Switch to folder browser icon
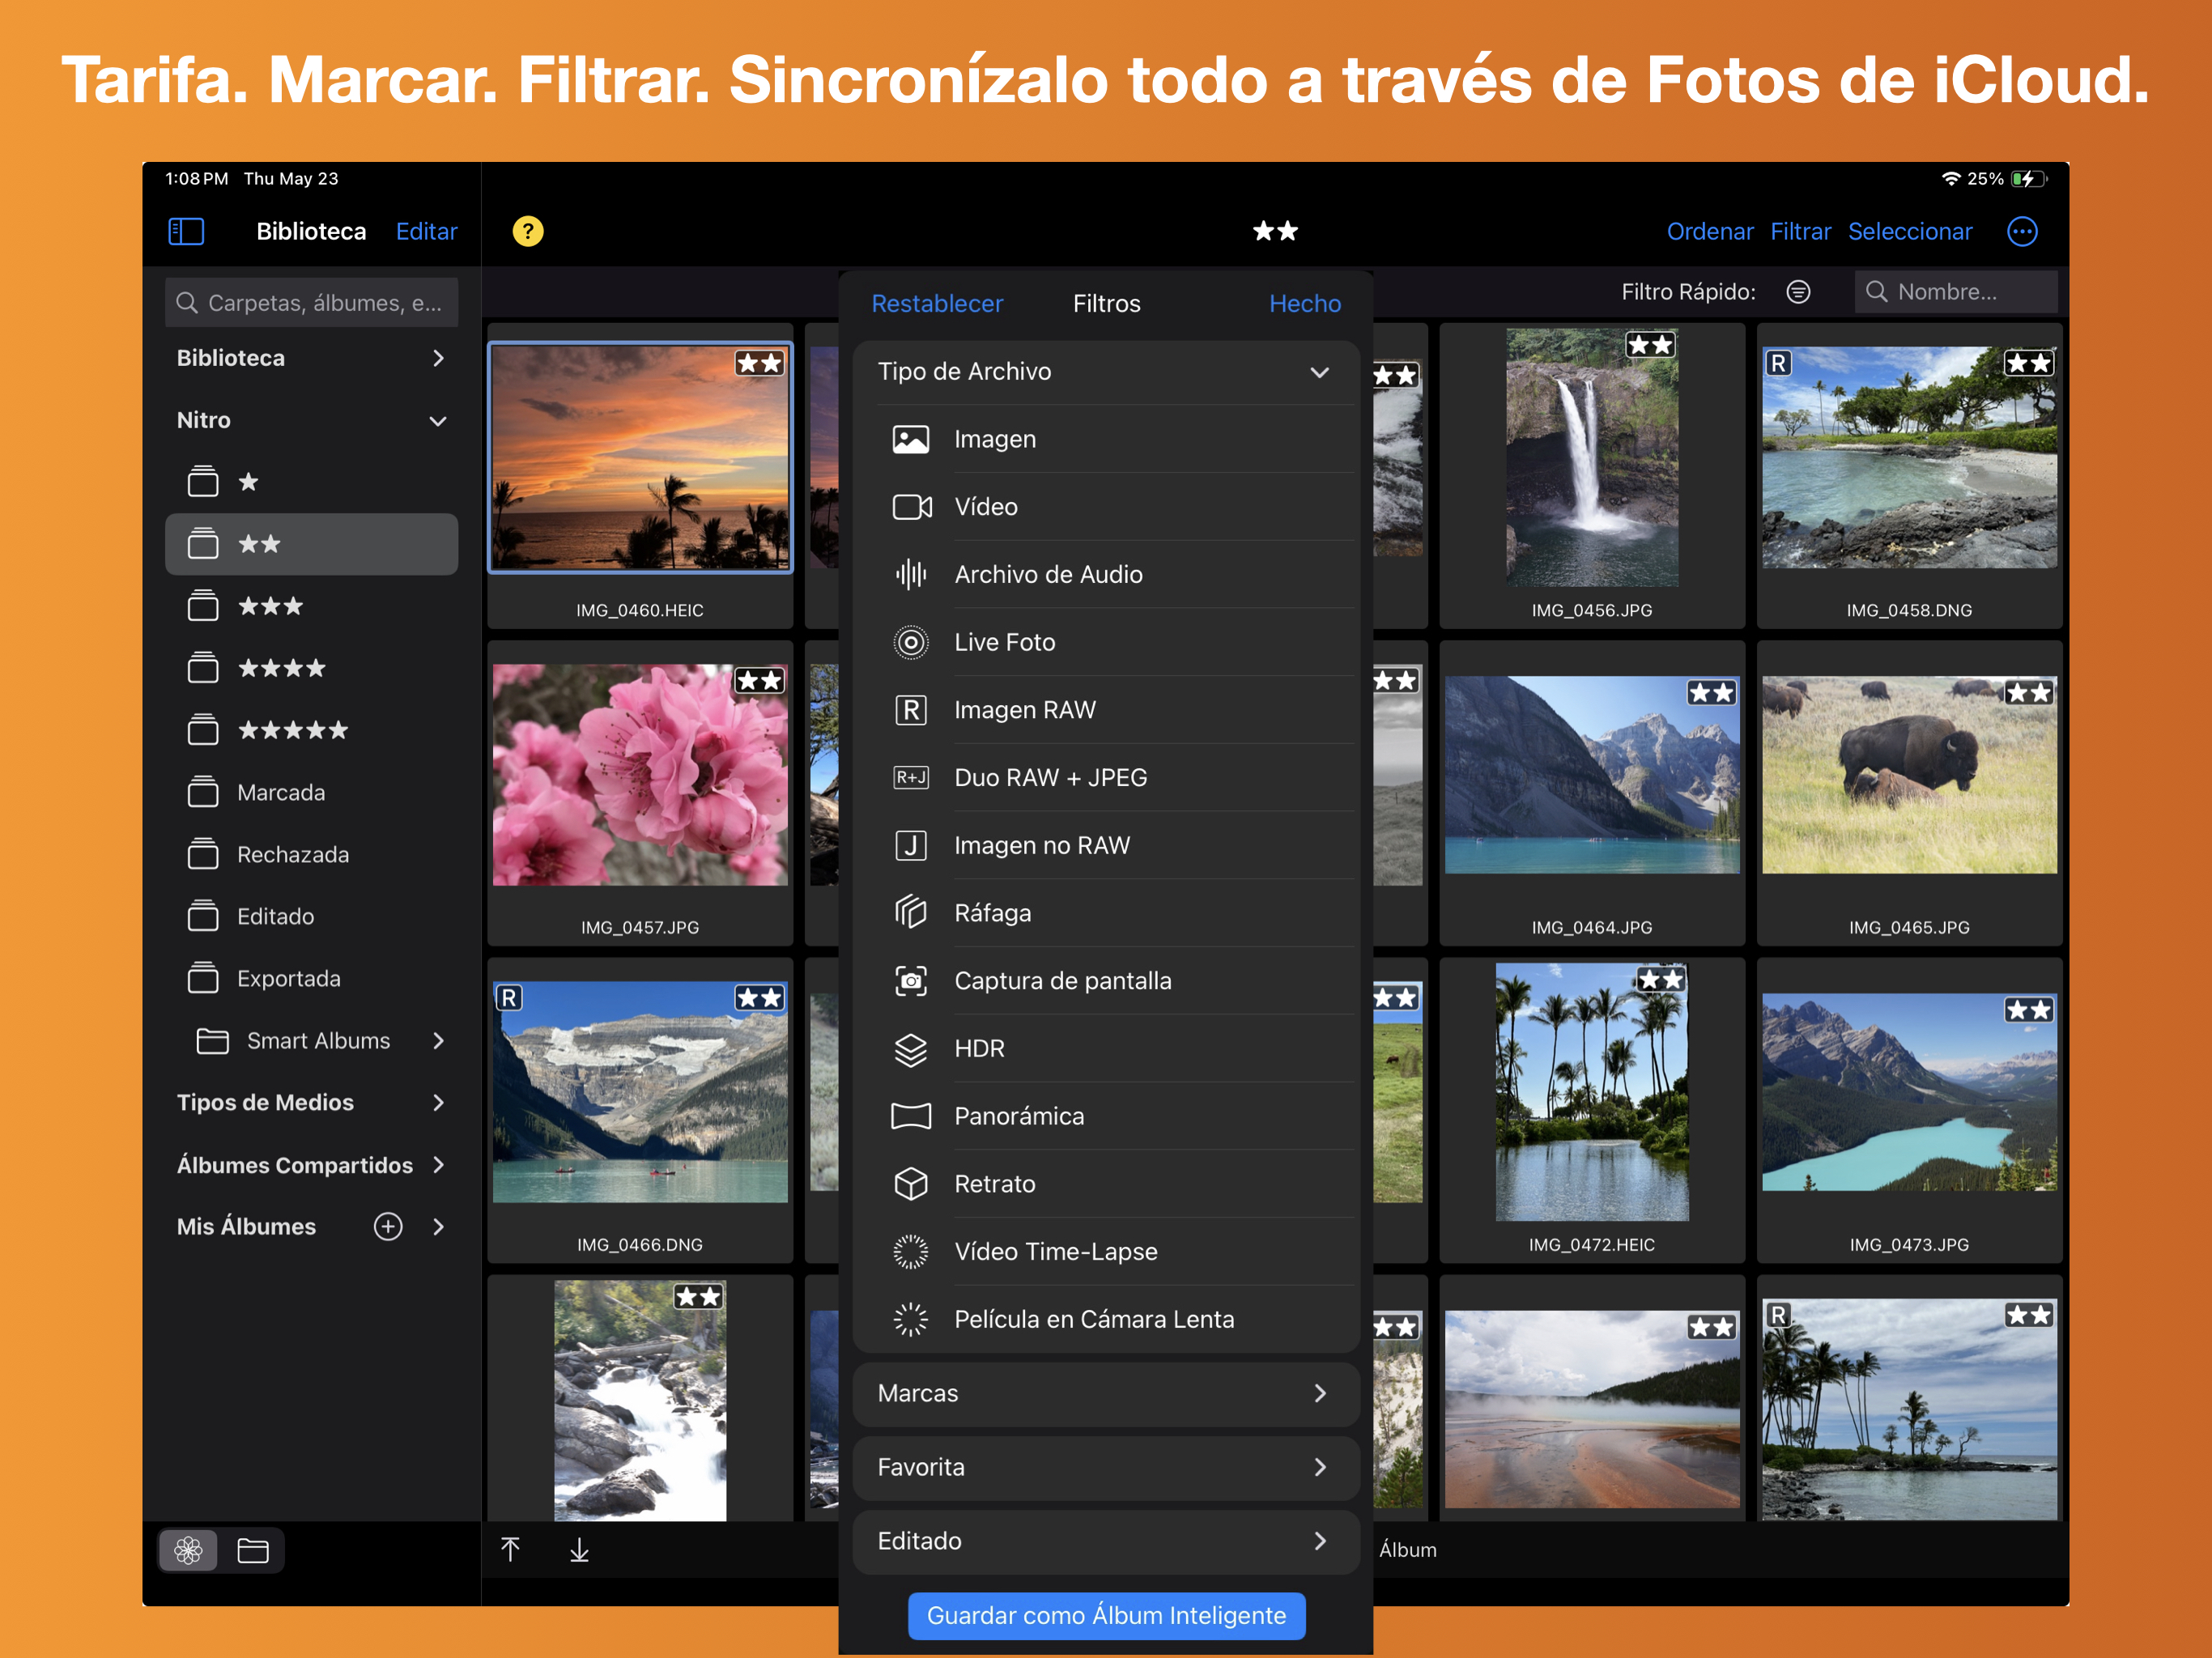 tap(253, 1551)
